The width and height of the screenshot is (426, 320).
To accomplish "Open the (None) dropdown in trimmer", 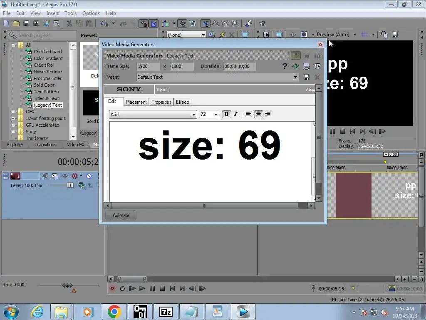I will pos(203,35).
